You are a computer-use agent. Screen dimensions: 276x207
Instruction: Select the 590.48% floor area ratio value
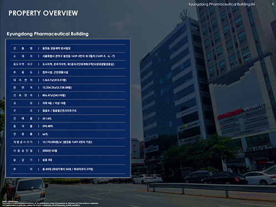click(48, 126)
